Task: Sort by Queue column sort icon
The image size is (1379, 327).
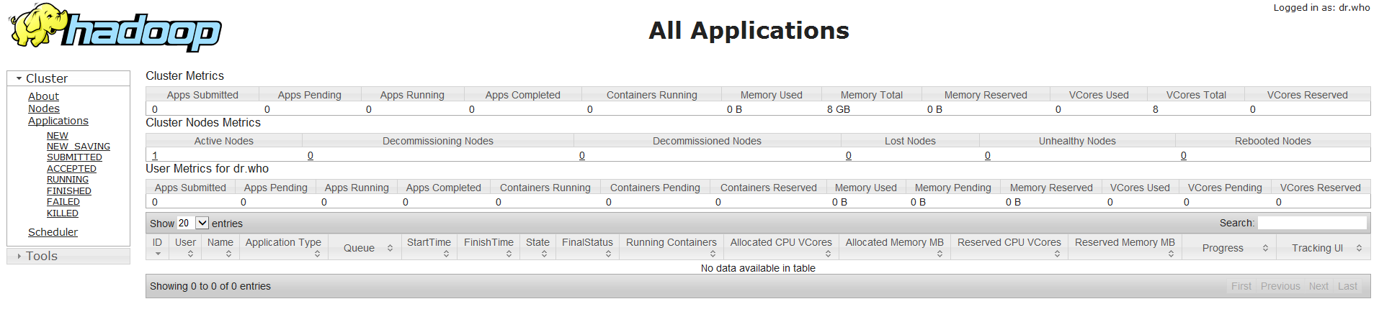Action: click(x=390, y=248)
